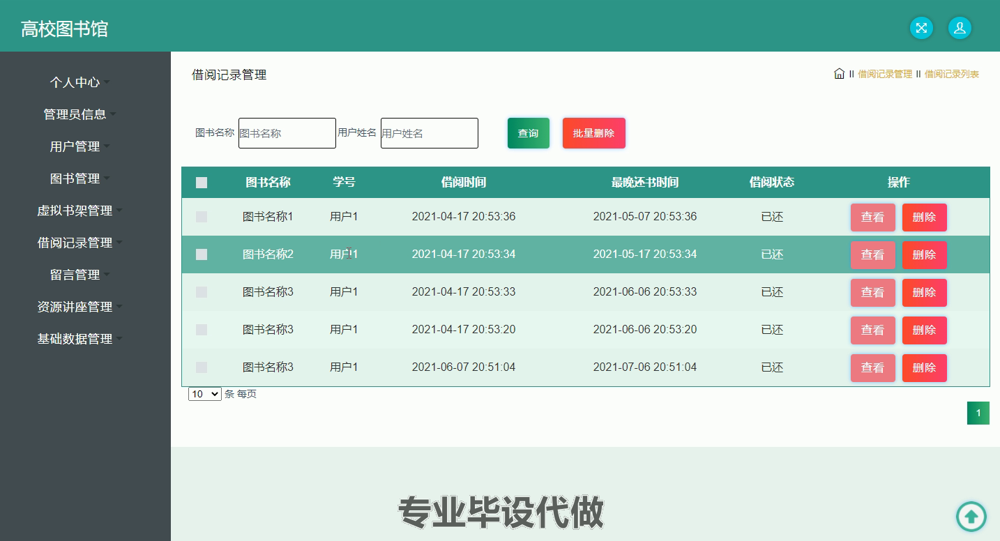Select the 2021-05-17 20:53:34 due date cell
This screenshot has width=1000, height=541.
pyautogui.click(x=645, y=254)
